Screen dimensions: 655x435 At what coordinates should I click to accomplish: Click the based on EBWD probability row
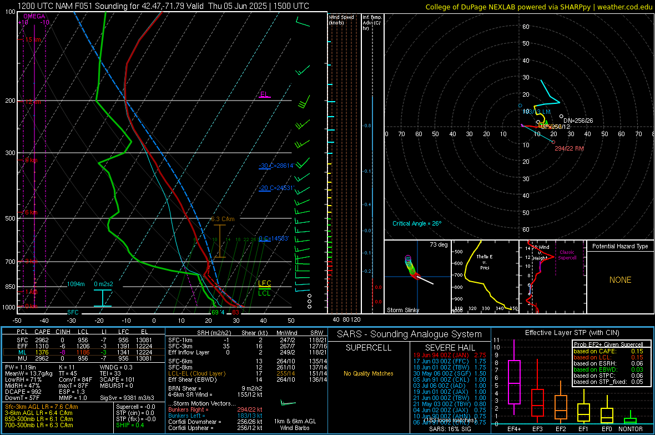pyautogui.click(x=608, y=369)
